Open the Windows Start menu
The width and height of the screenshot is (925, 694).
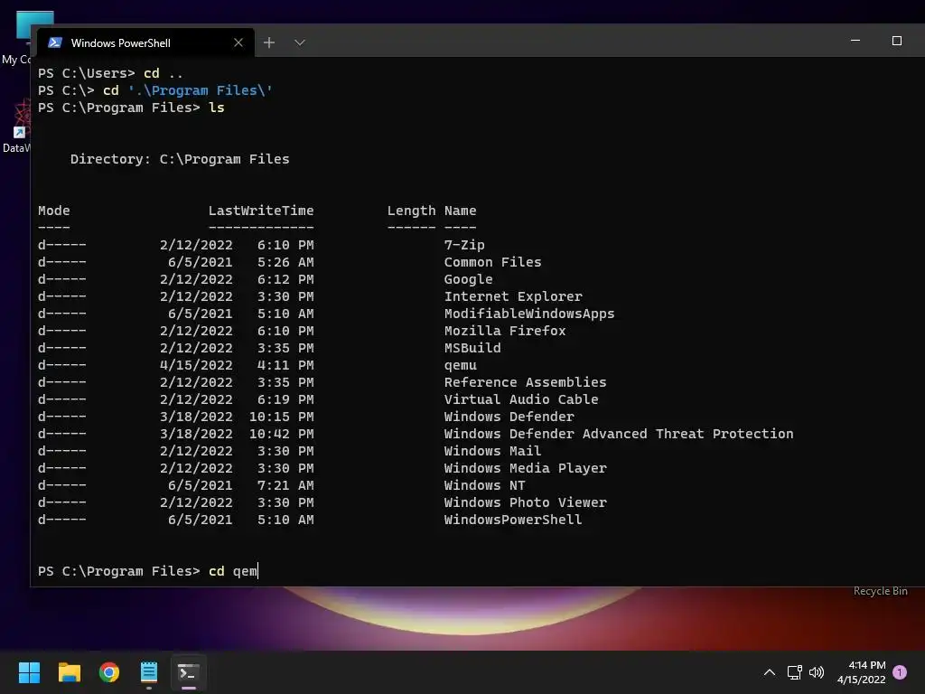point(29,672)
